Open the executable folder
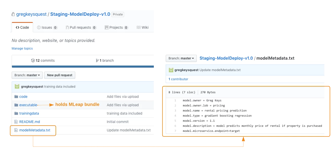The image size is (335, 157). coord(28,105)
